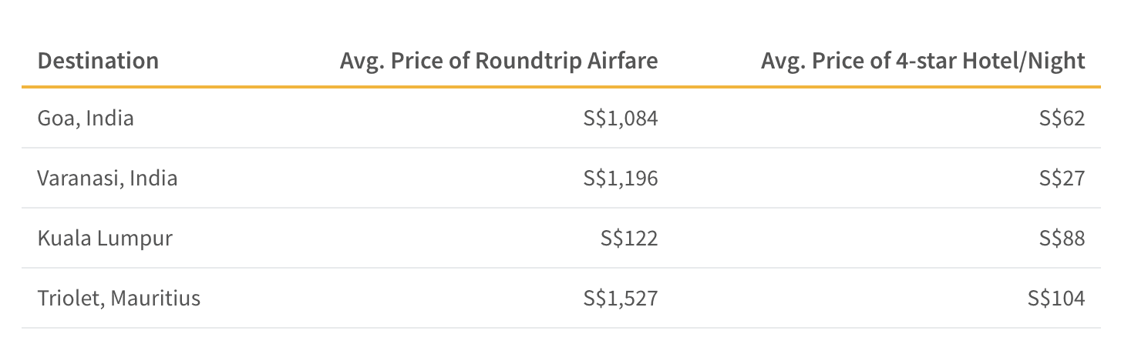Select the S$88 hotel price
This screenshot has height=354, width=1121.
tap(1062, 239)
